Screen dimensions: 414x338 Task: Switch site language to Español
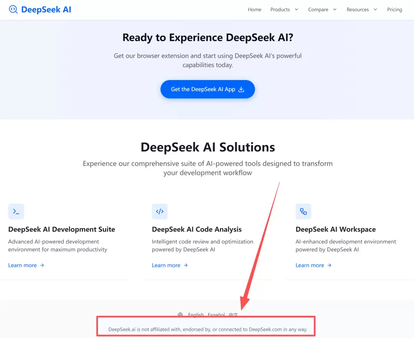point(216,315)
